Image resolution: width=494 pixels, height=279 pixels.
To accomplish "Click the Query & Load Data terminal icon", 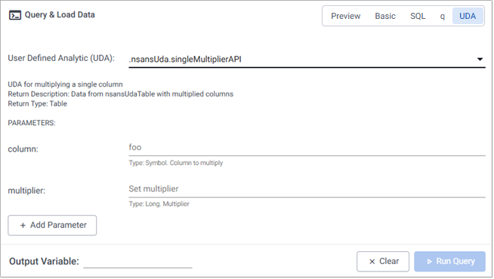I will point(15,15).
